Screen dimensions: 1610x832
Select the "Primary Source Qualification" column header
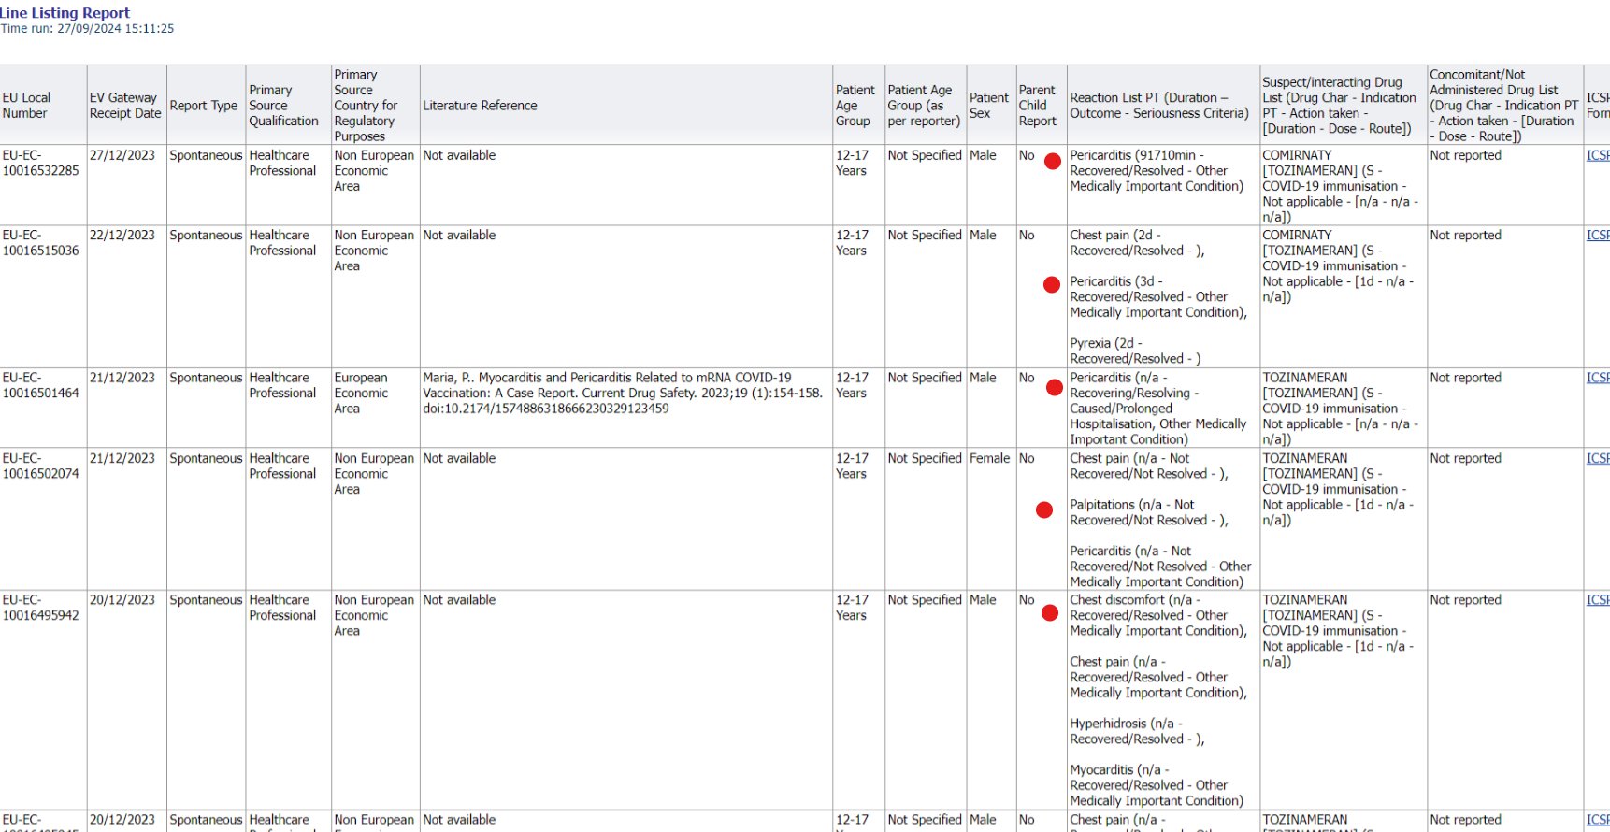click(x=288, y=105)
